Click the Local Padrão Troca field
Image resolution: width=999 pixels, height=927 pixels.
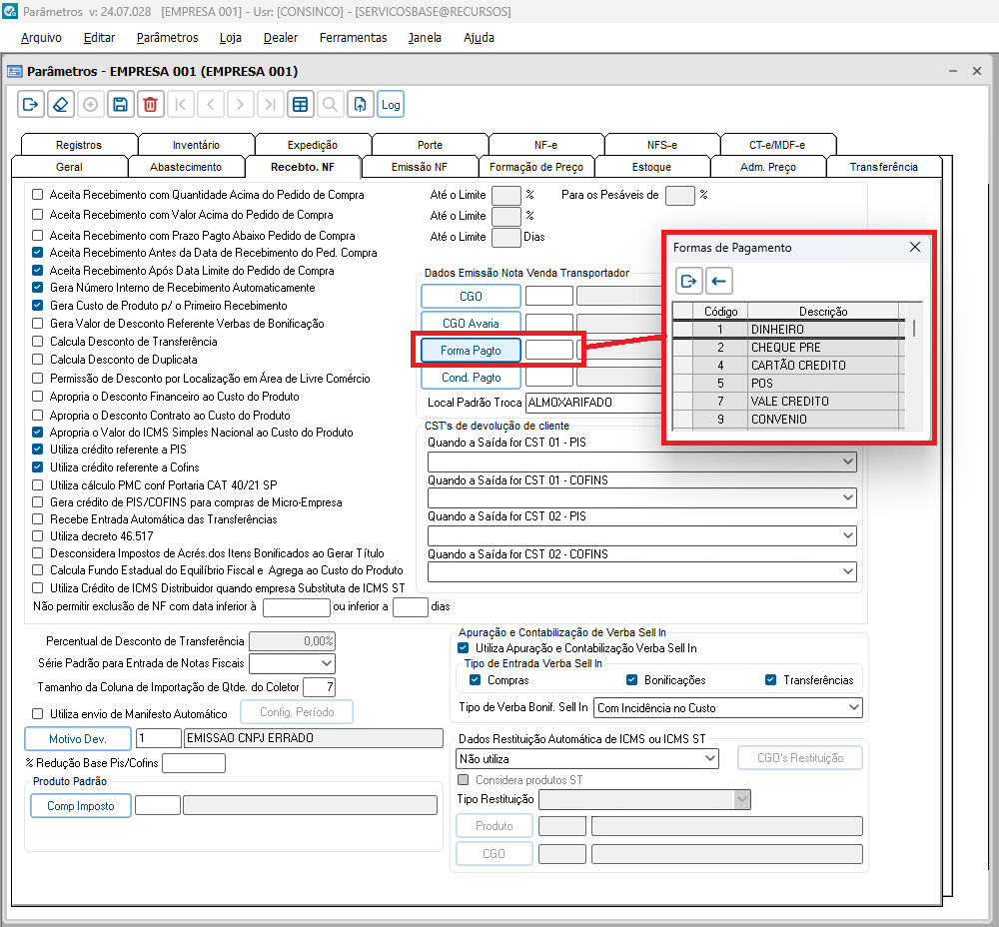pos(593,402)
